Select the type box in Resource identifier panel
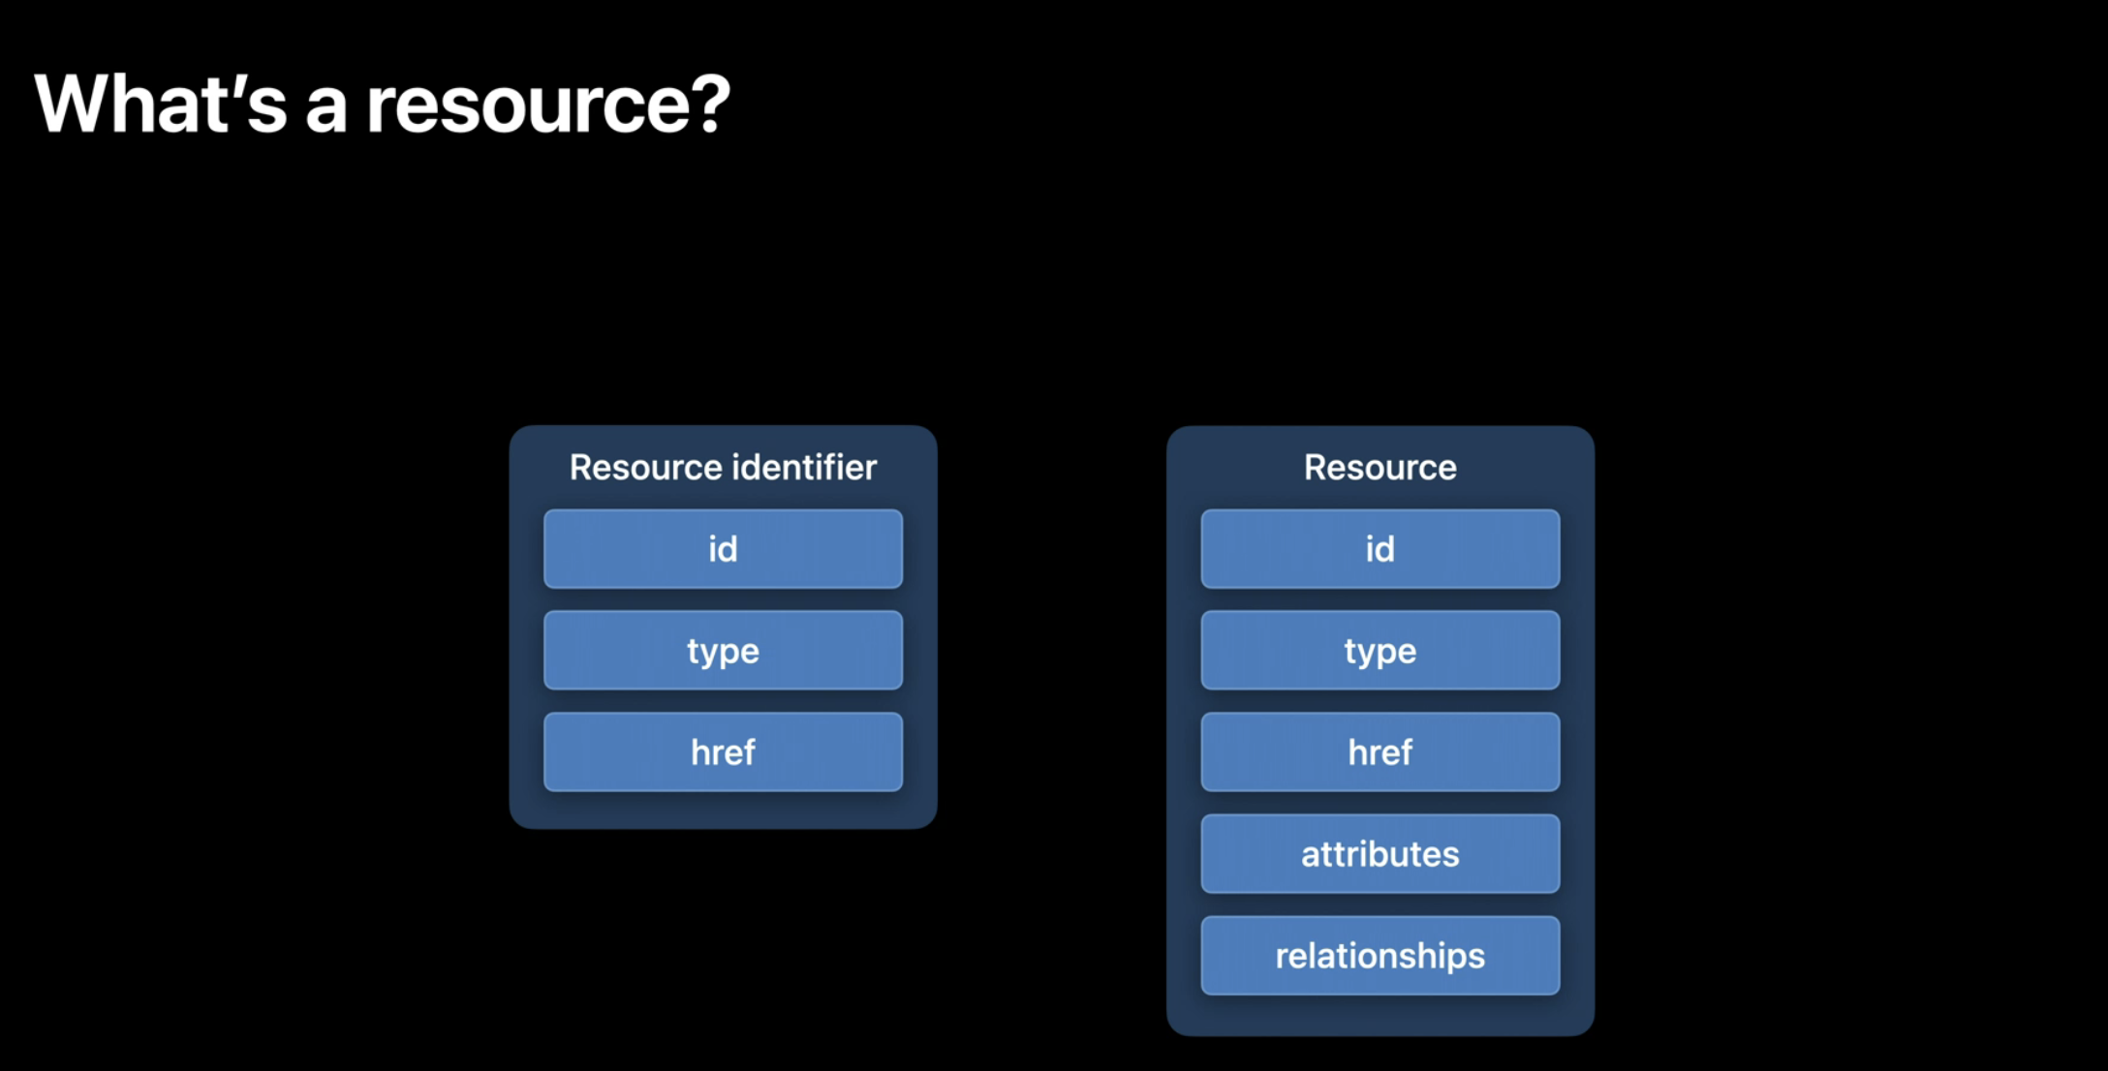Screen dimensions: 2108x1071 click(x=723, y=651)
